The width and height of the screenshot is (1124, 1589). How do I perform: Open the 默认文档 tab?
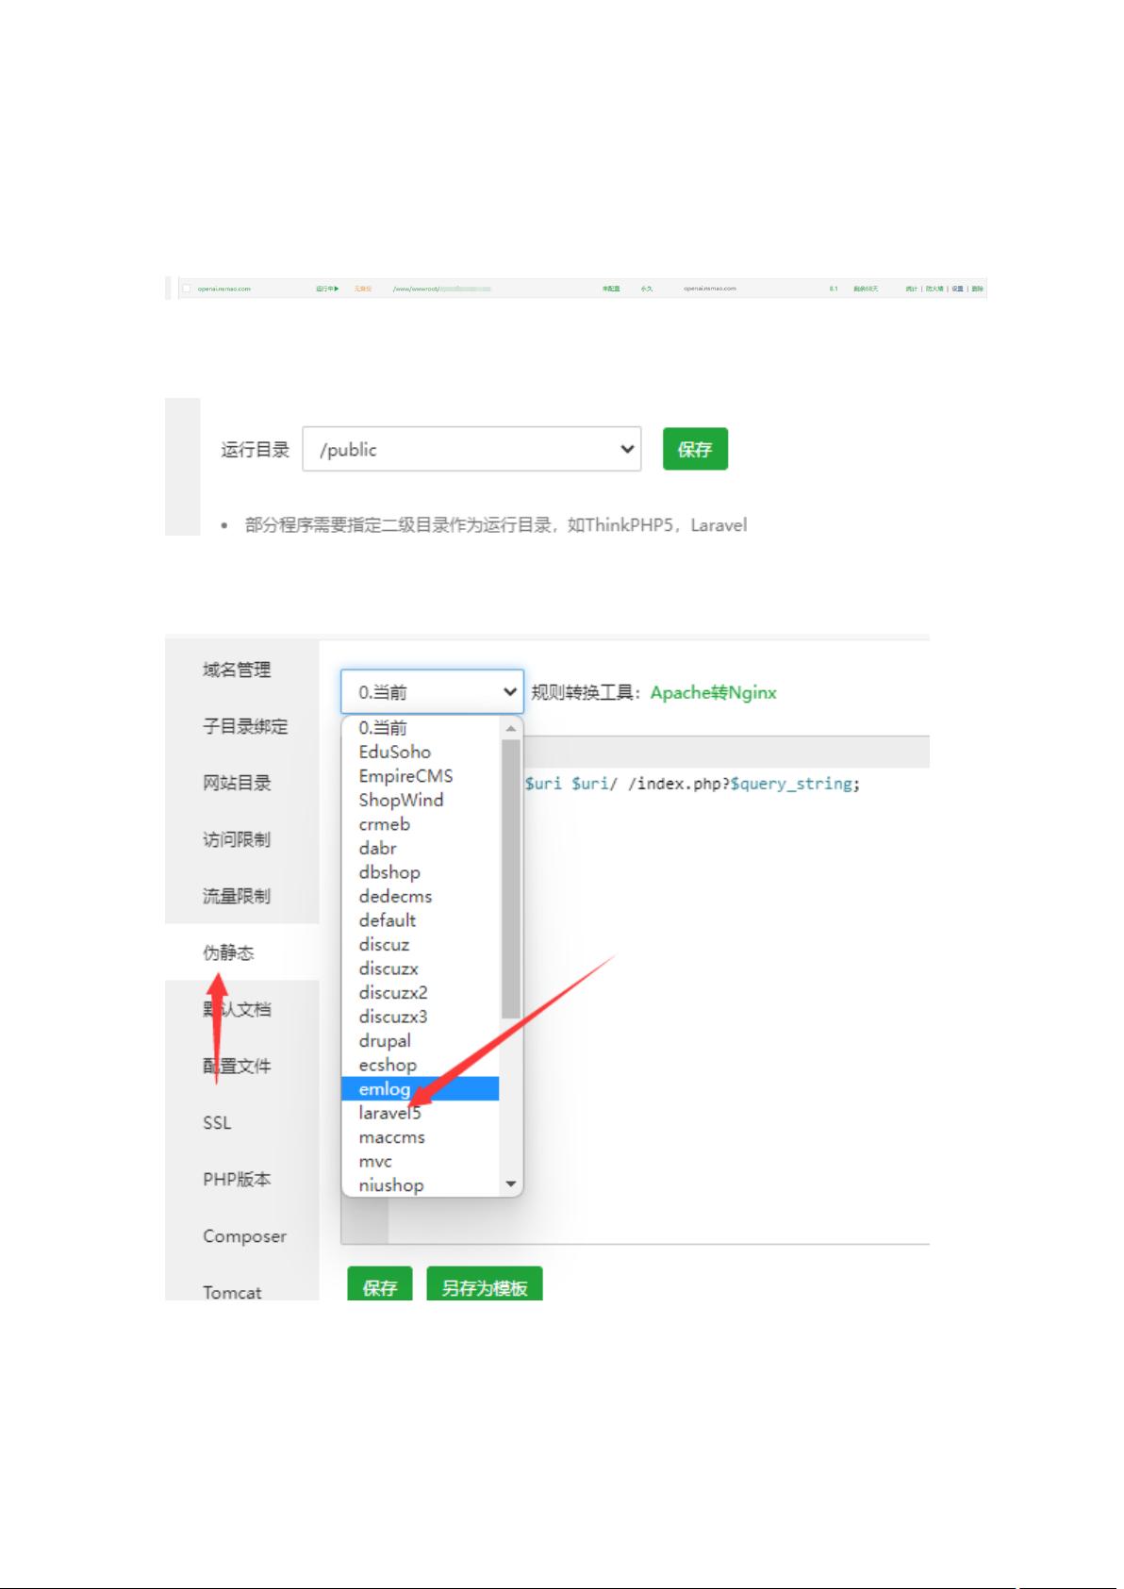click(237, 1009)
